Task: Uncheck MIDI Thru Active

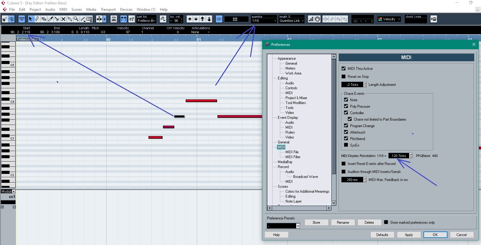Action: (344, 68)
